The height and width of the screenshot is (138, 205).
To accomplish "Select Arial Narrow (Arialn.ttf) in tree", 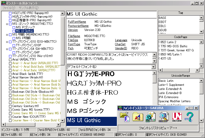I will pos(28,77).
